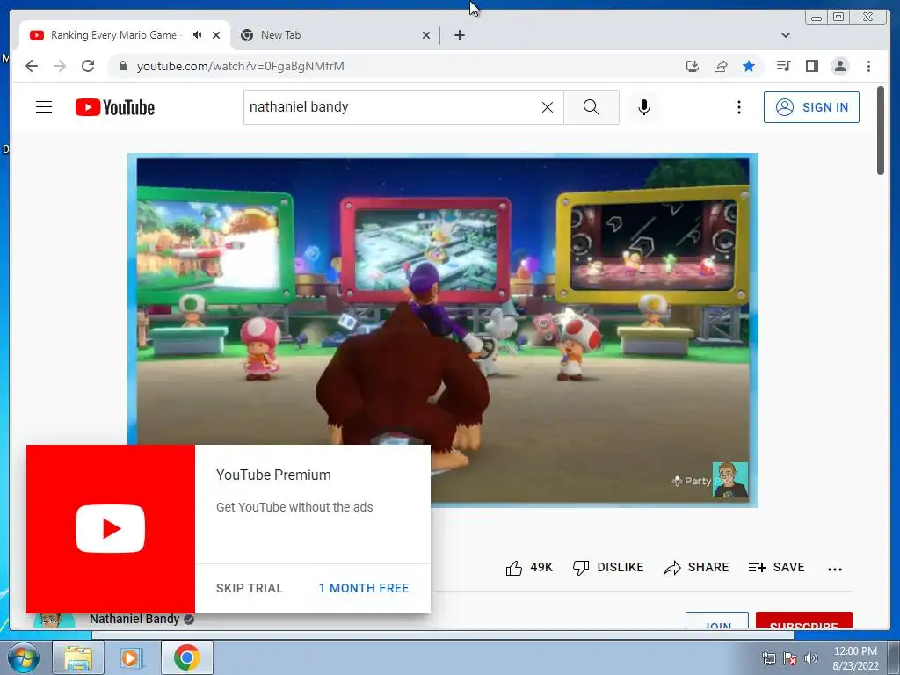Clear the search box with the X
The height and width of the screenshot is (675, 900).
coord(548,107)
